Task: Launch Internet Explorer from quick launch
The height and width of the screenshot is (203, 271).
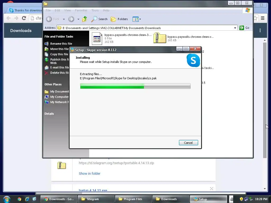Action: click(x=27, y=199)
